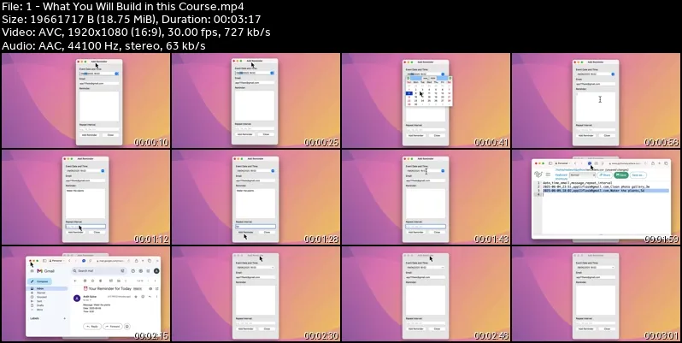This screenshot has height=343, width=682.
Task: Star the Your Reminder for Today email
Action: tap(136, 297)
